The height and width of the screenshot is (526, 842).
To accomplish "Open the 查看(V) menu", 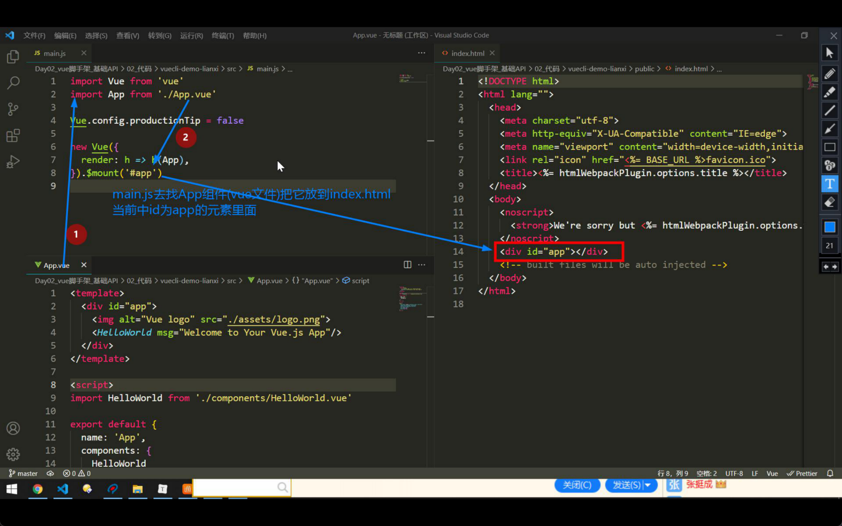I will click(x=128, y=35).
